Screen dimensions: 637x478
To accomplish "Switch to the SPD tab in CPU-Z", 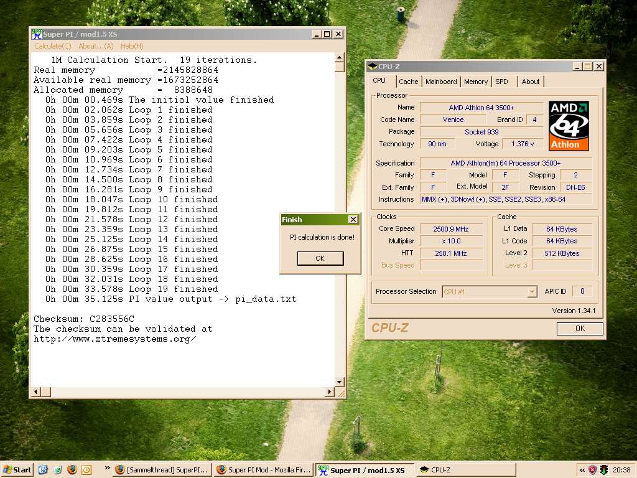I will pos(502,82).
